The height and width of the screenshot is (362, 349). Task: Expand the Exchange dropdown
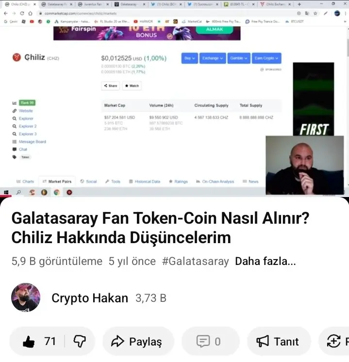click(x=213, y=58)
